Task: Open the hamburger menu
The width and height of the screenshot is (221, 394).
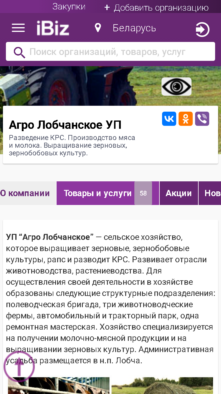Action: click(x=18, y=28)
